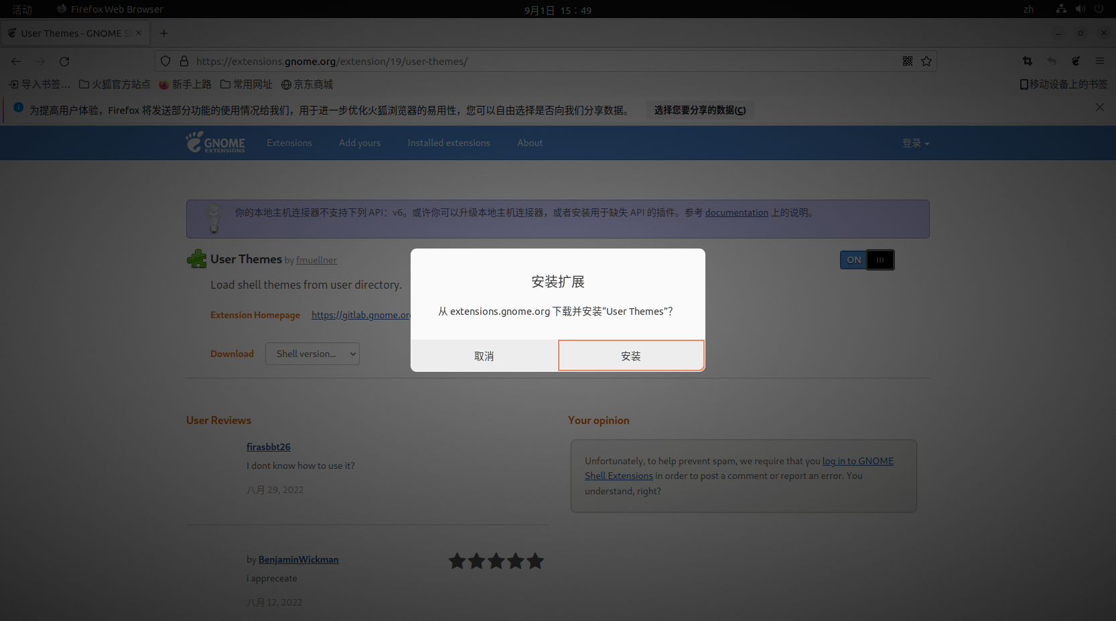Screen dimensions: 1116x621
Task: Open BenjaminWickman reviewer profile link
Action: tap(299, 559)
